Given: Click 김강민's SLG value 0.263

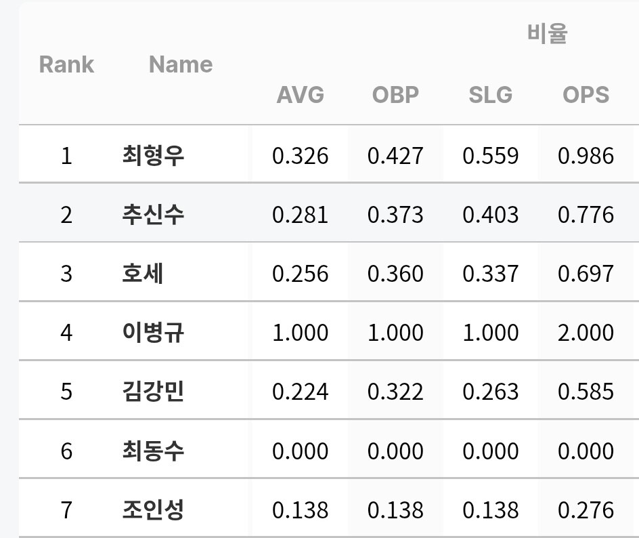Looking at the screenshot, I should point(490,392).
